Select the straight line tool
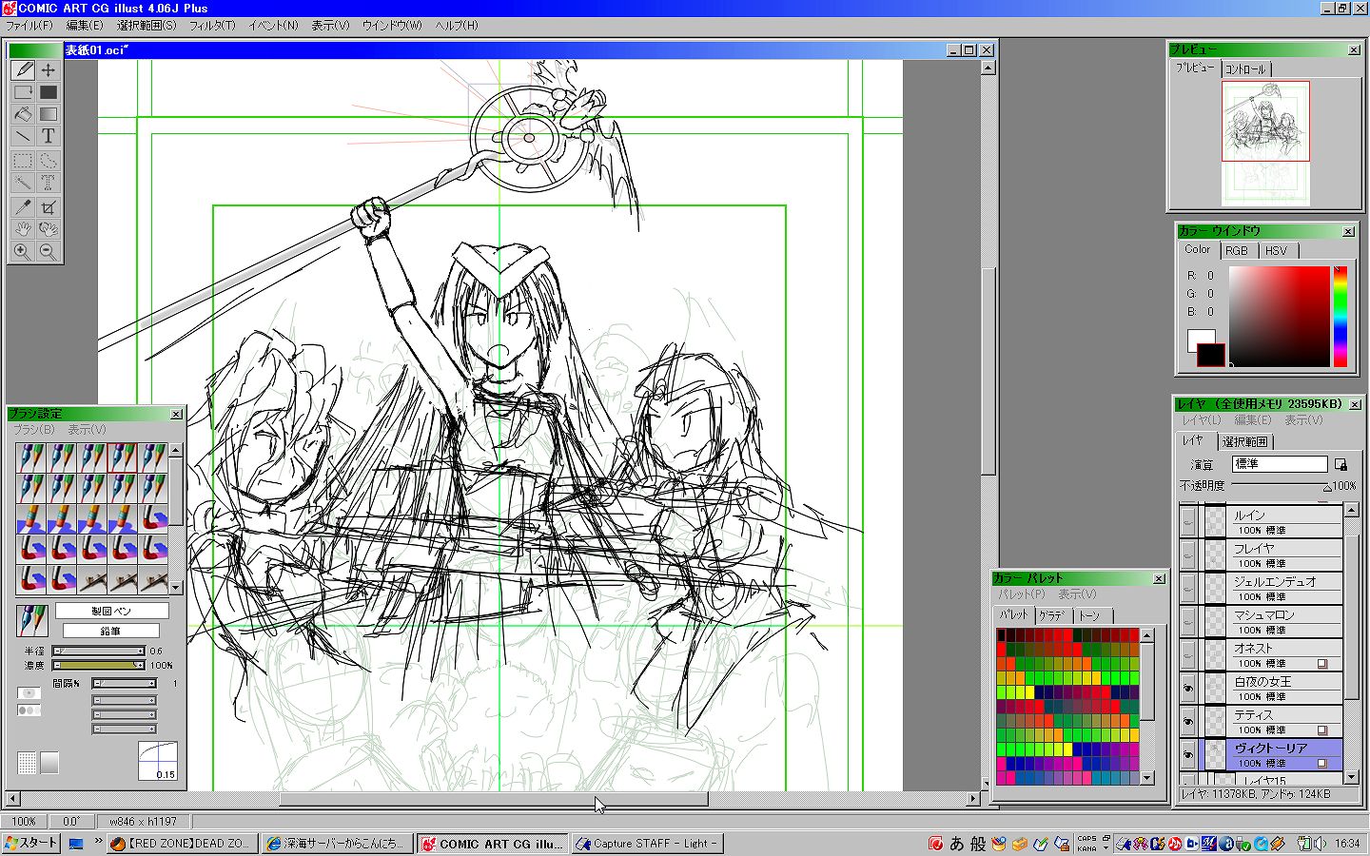Image resolution: width=1370 pixels, height=856 pixels. tap(23, 137)
